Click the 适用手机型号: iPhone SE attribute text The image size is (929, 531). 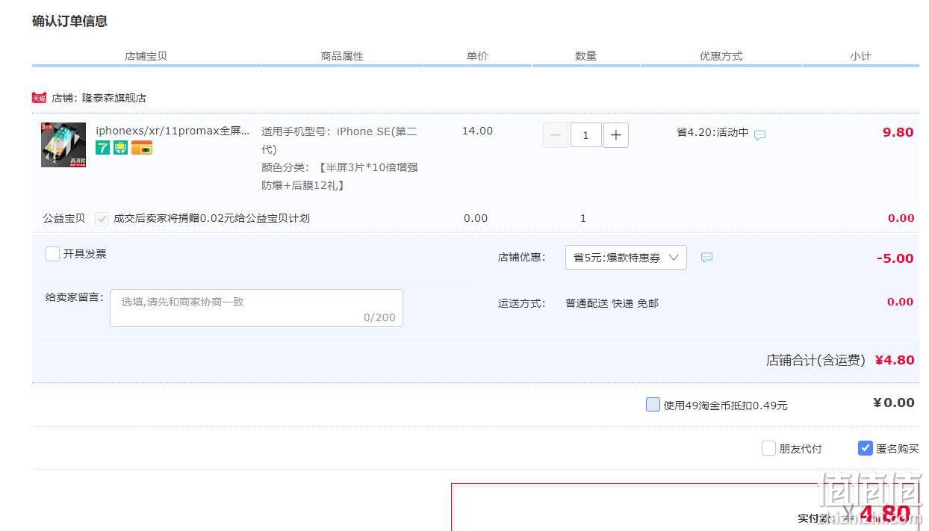[339, 140]
